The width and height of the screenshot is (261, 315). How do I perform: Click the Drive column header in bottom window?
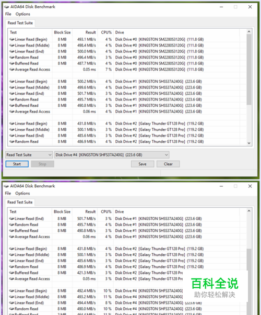click(x=176, y=211)
